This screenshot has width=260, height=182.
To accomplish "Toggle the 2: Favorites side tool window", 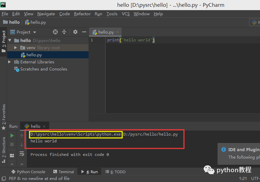I will pos(3,117).
